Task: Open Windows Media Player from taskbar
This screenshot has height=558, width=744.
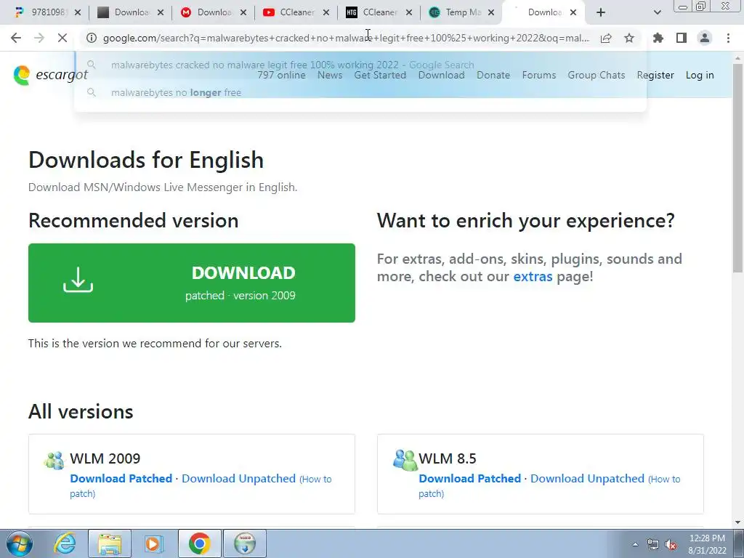Action: (153, 543)
